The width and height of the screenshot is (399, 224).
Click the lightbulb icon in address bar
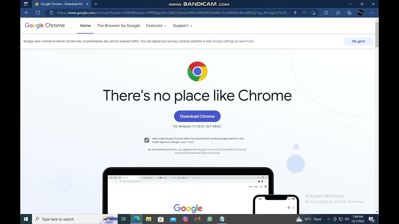coord(295,13)
